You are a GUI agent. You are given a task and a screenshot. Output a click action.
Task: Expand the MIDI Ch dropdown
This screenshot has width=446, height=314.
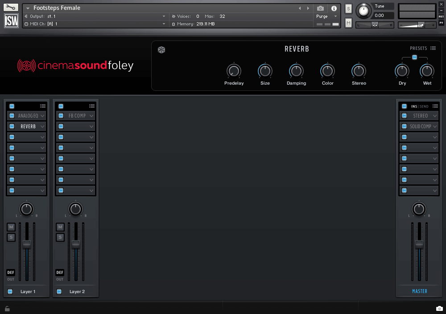coord(164,24)
